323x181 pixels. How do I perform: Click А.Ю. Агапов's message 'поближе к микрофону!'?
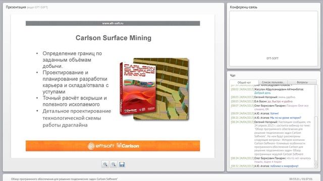tap(284, 166)
